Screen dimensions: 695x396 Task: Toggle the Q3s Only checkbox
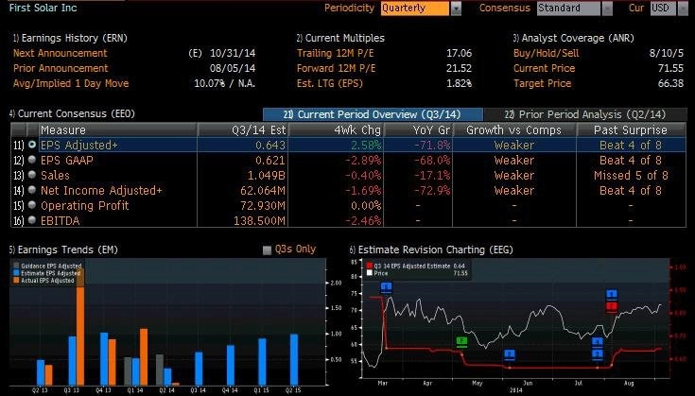click(x=267, y=250)
